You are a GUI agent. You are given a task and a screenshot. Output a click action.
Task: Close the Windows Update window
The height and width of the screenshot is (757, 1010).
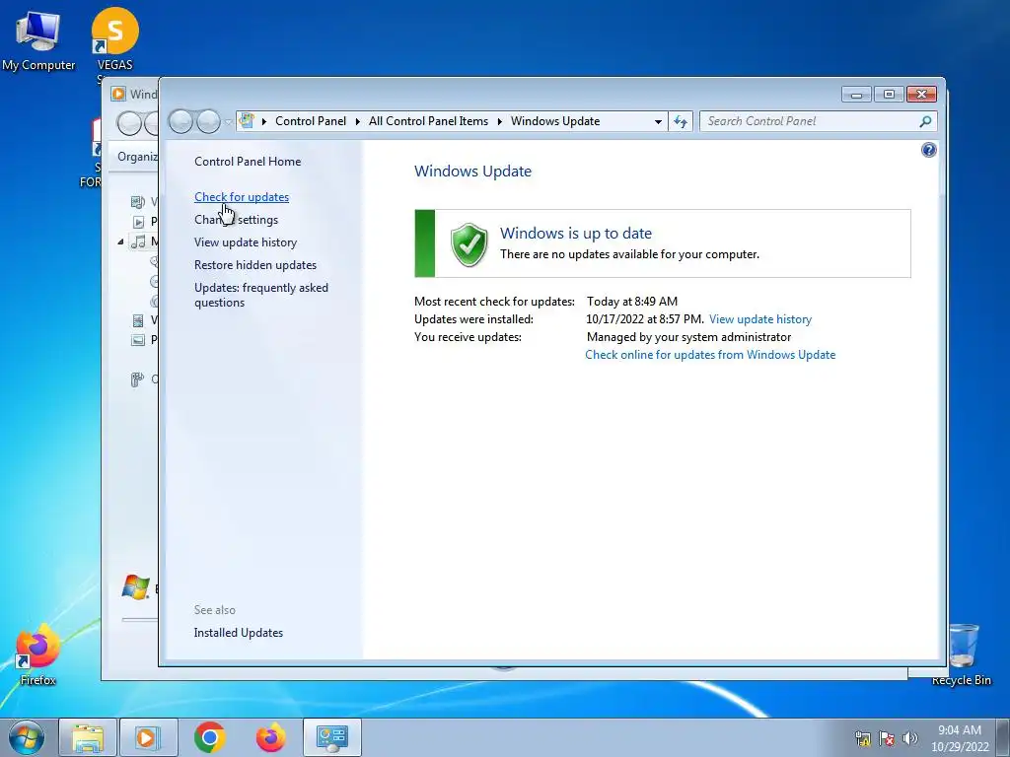coord(921,95)
